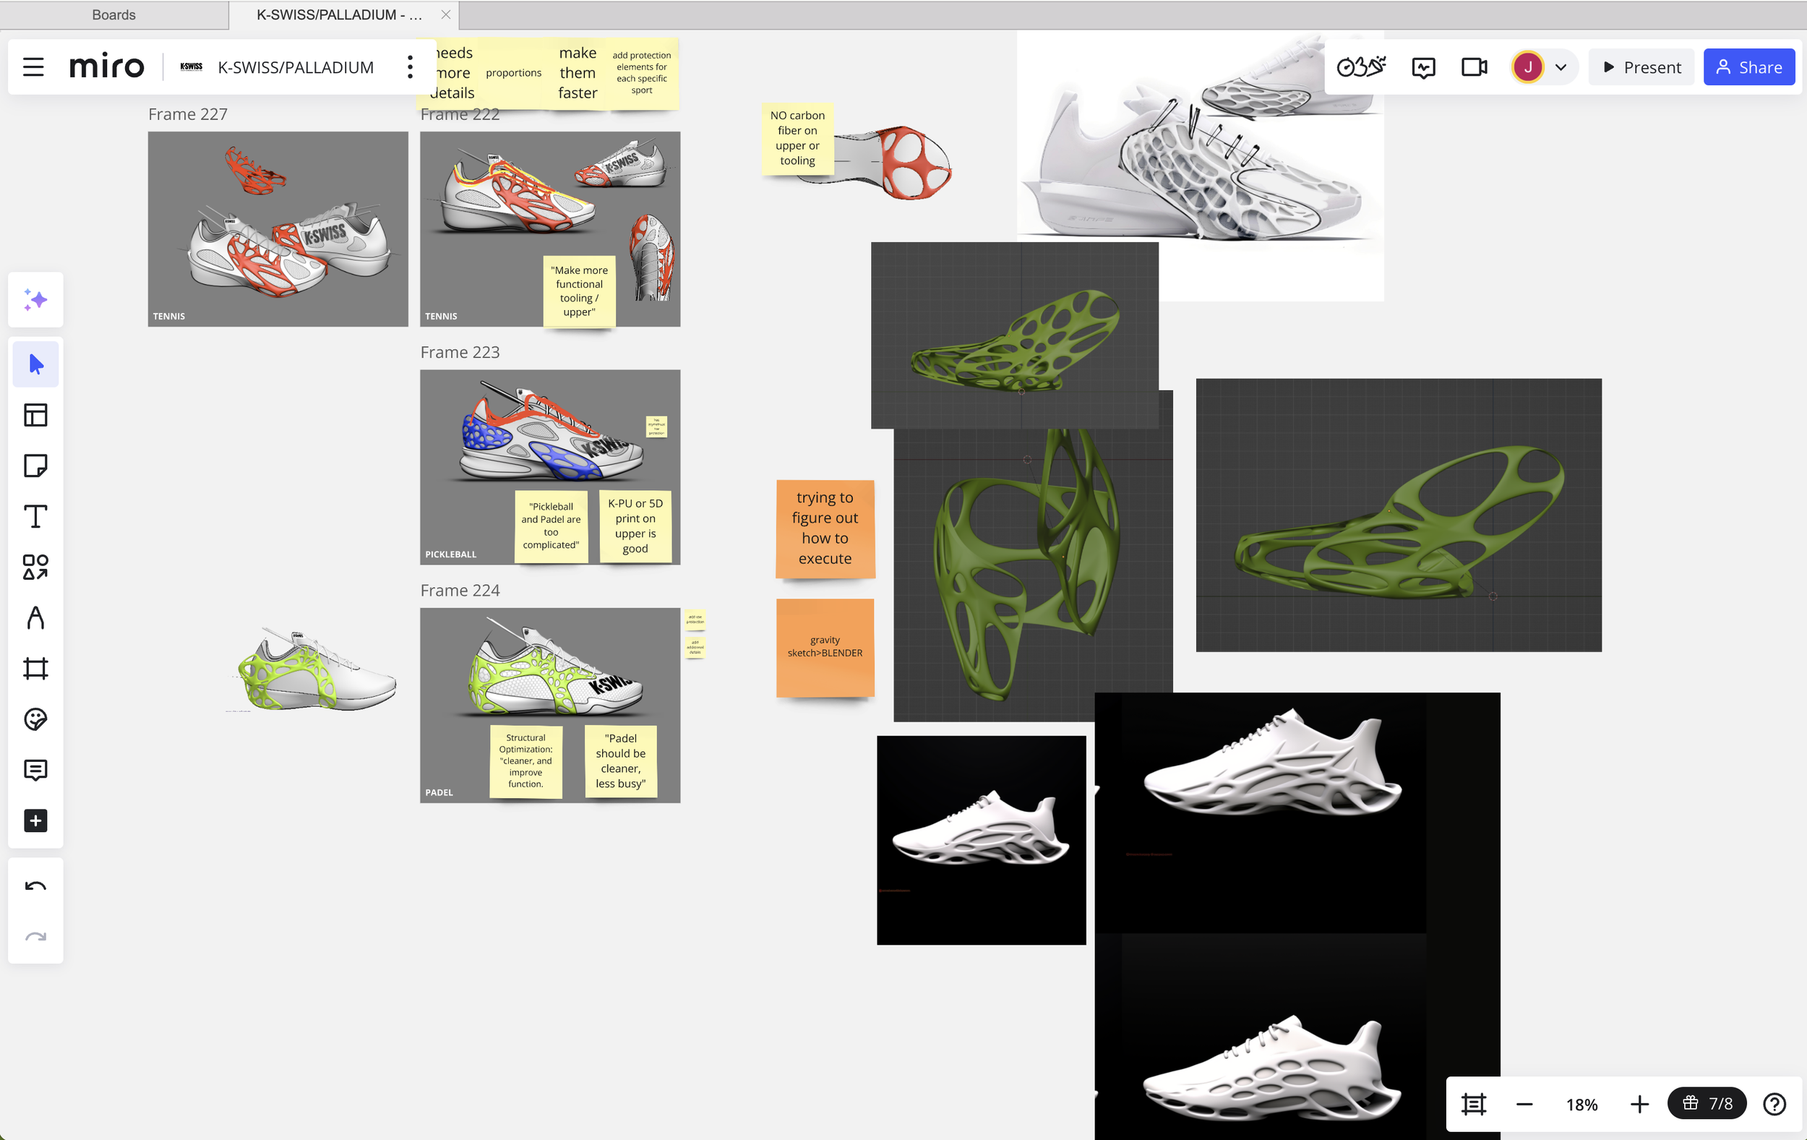Click the K-Swiss board logo icon
The height and width of the screenshot is (1140, 1807).
pyautogui.click(x=192, y=67)
